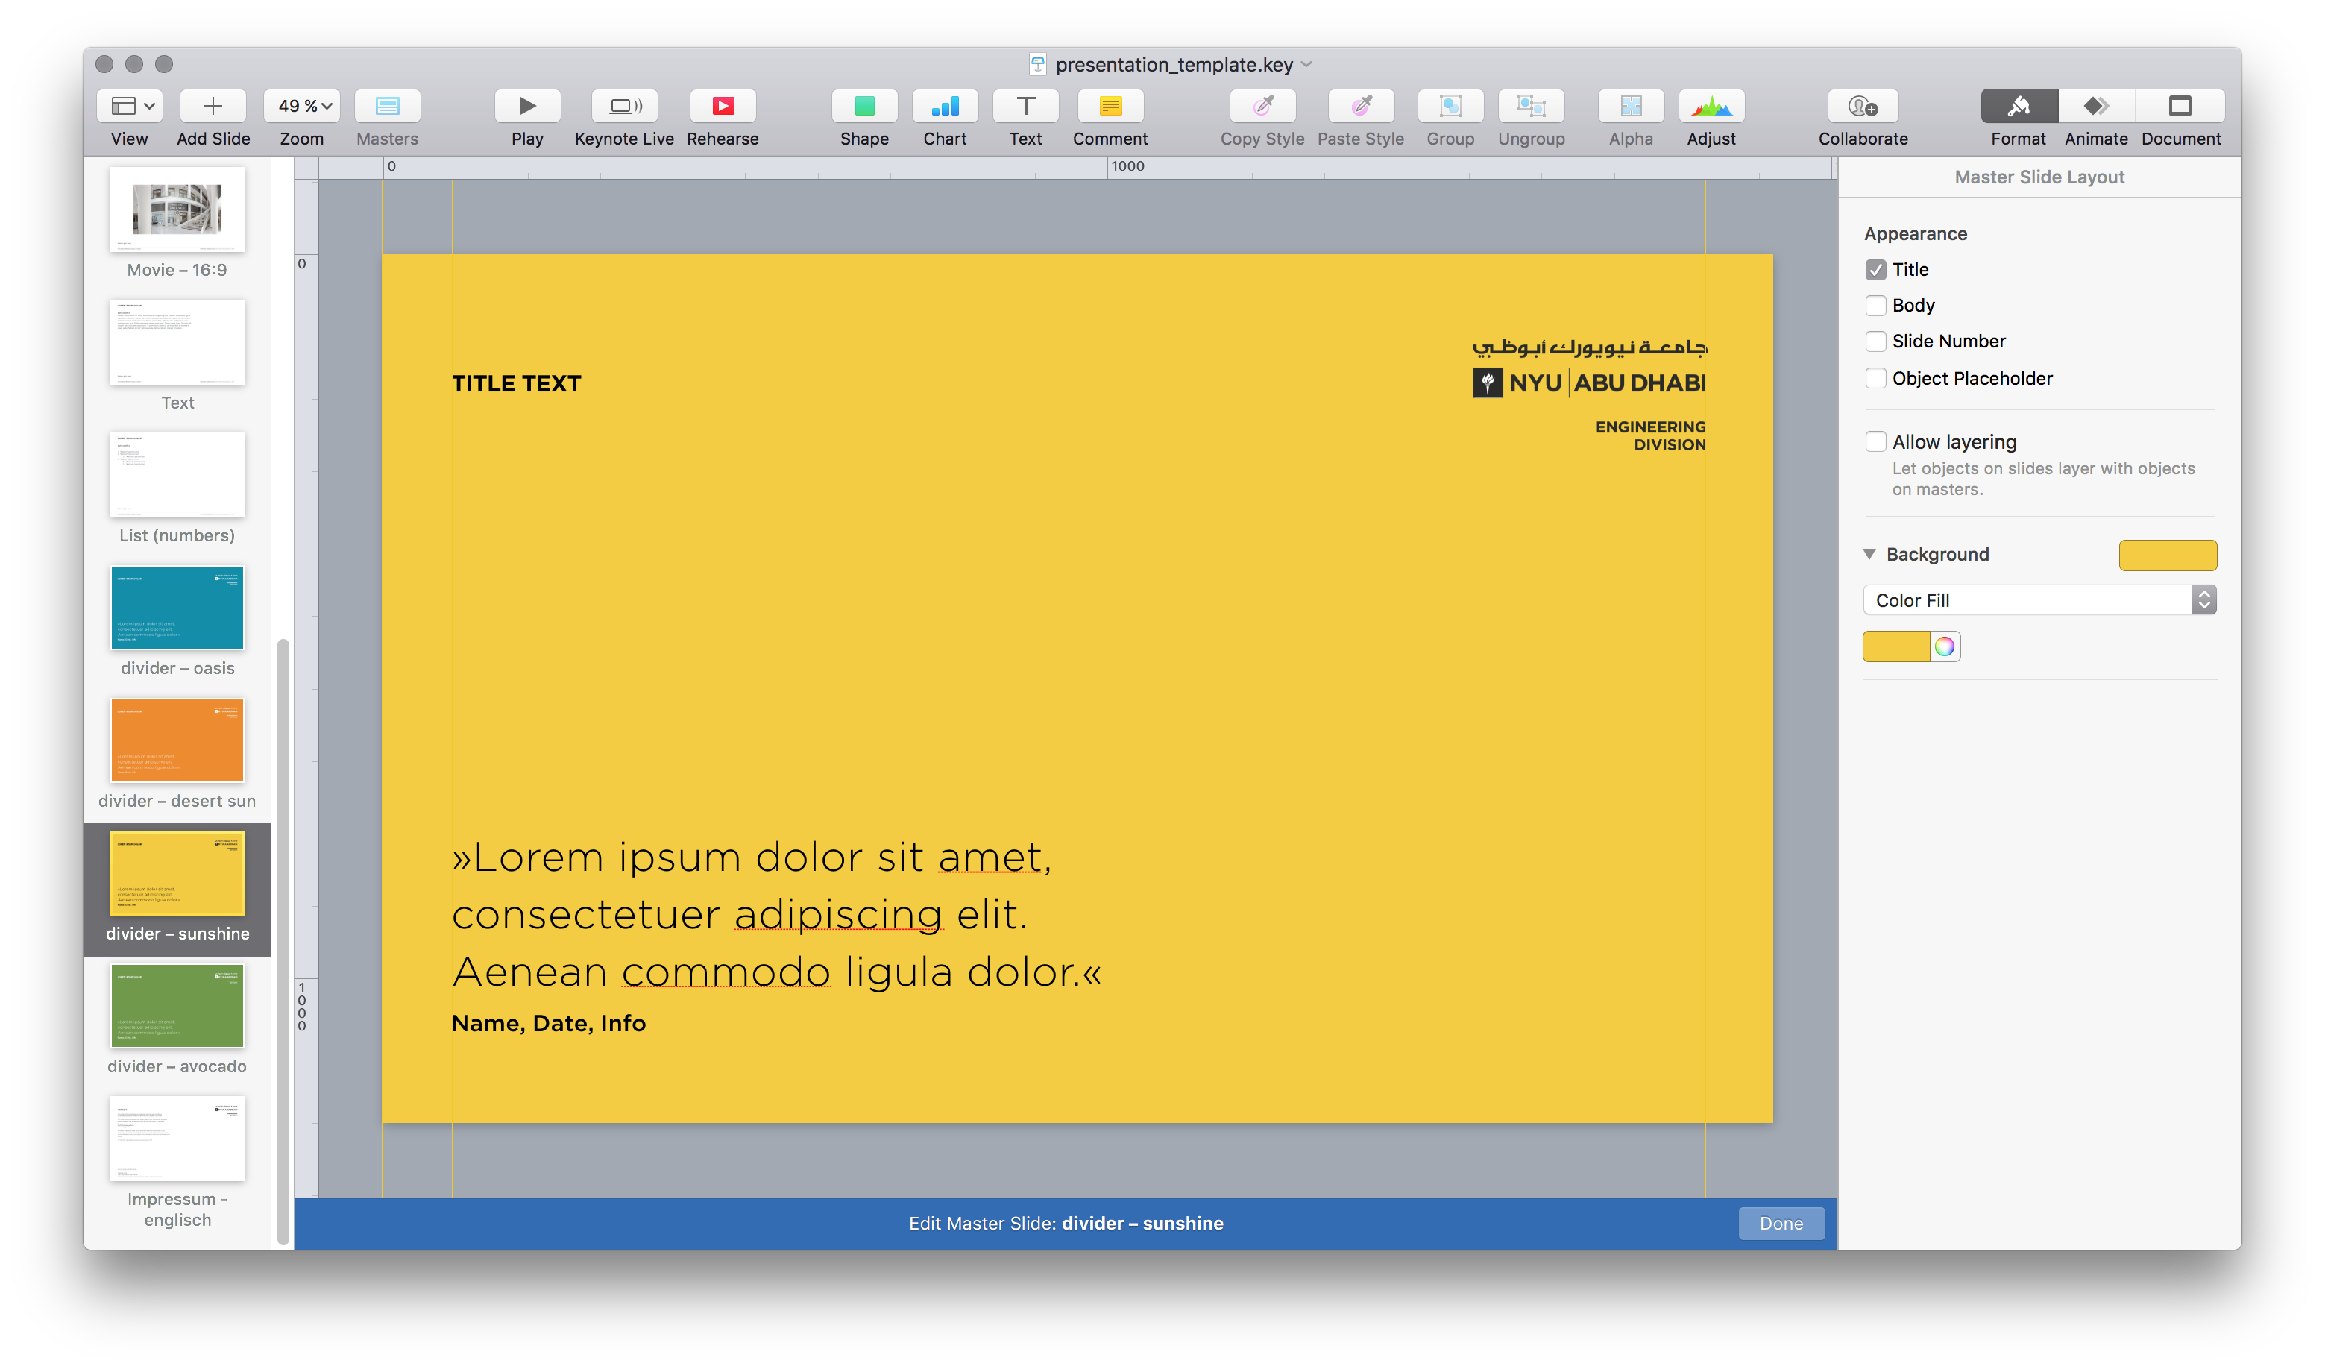
Task: Open Keynote Live from toolbar
Action: [623, 106]
